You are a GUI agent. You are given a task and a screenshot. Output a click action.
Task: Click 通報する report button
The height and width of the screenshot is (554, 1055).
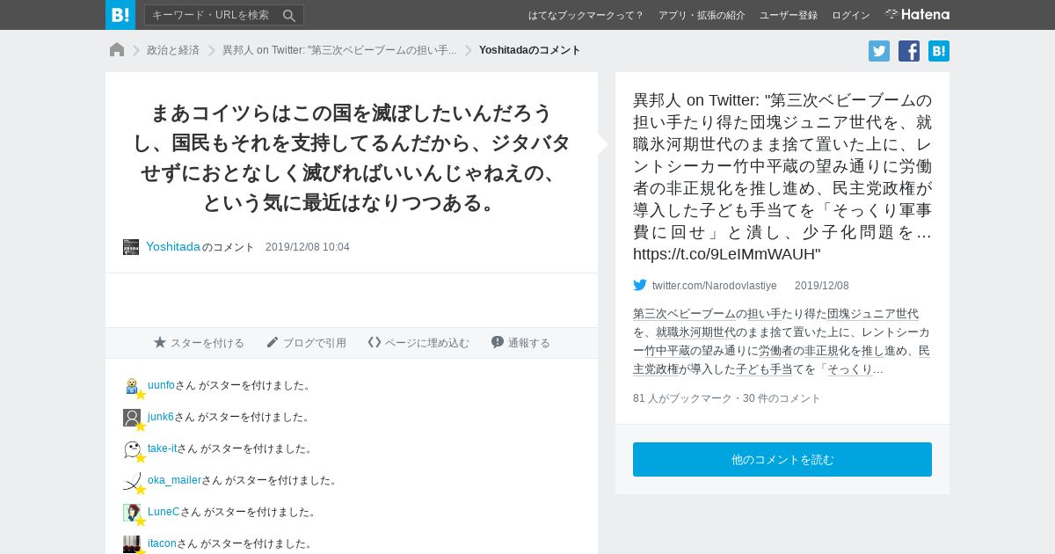pyautogui.click(x=520, y=343)
